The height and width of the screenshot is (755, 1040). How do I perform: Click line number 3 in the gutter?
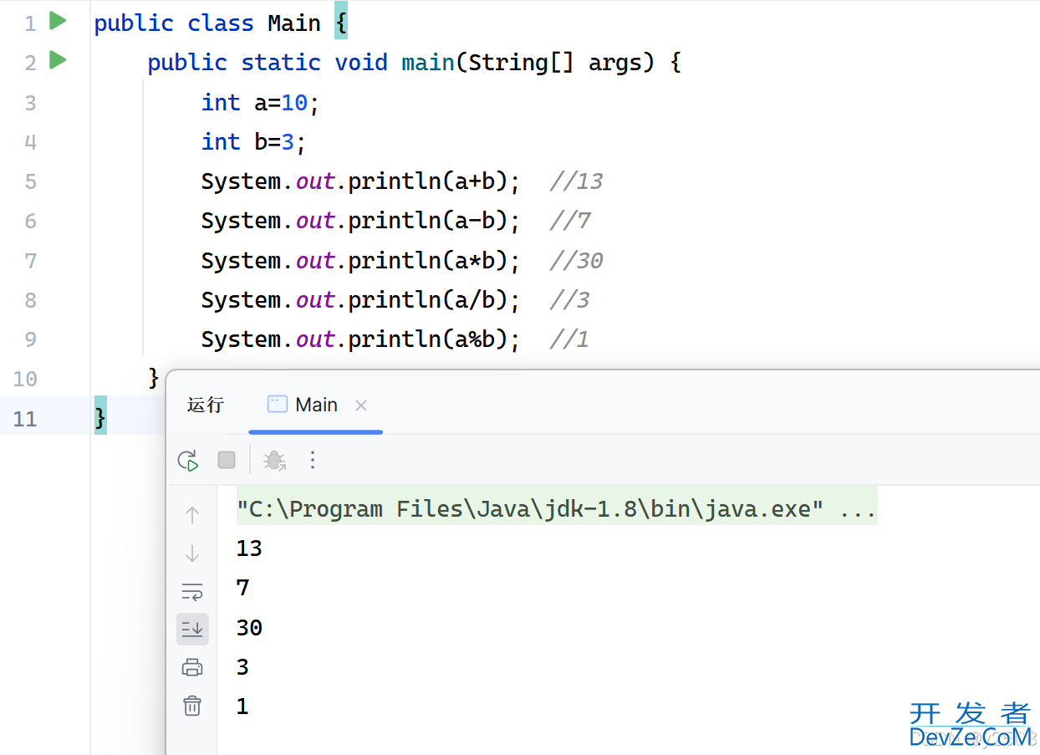pos(31,103)
